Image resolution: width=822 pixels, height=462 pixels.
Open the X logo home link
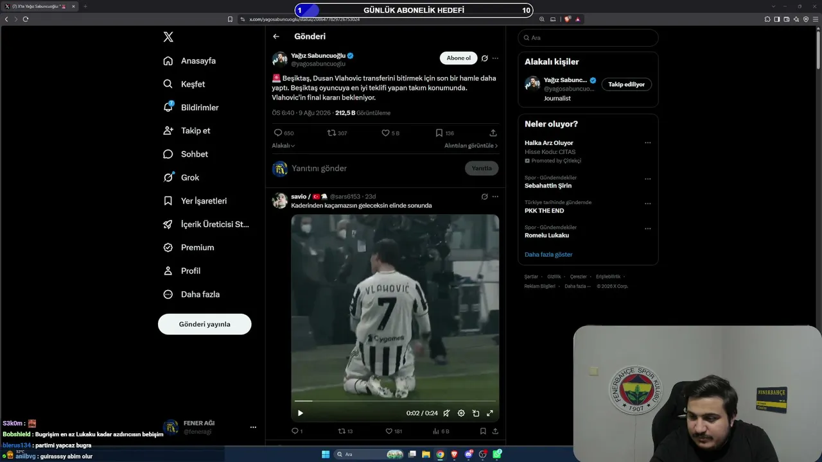click(x=168, y=37)
